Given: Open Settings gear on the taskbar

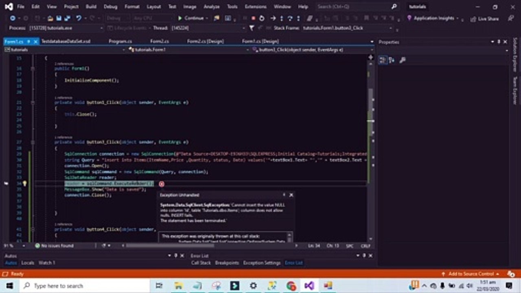Looking at the screenshot, I should [253, 286].
